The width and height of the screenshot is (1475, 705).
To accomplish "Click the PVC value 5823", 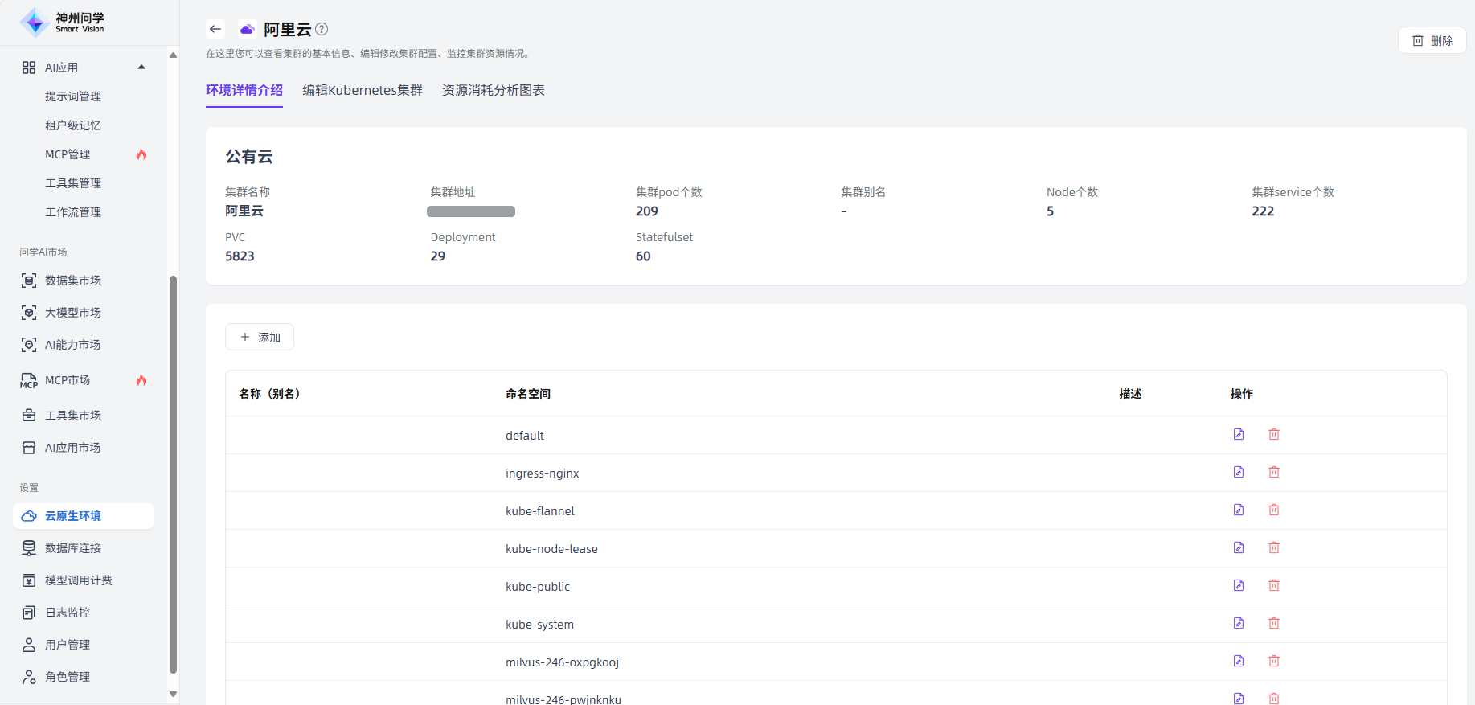I will [x=240, y=256].
